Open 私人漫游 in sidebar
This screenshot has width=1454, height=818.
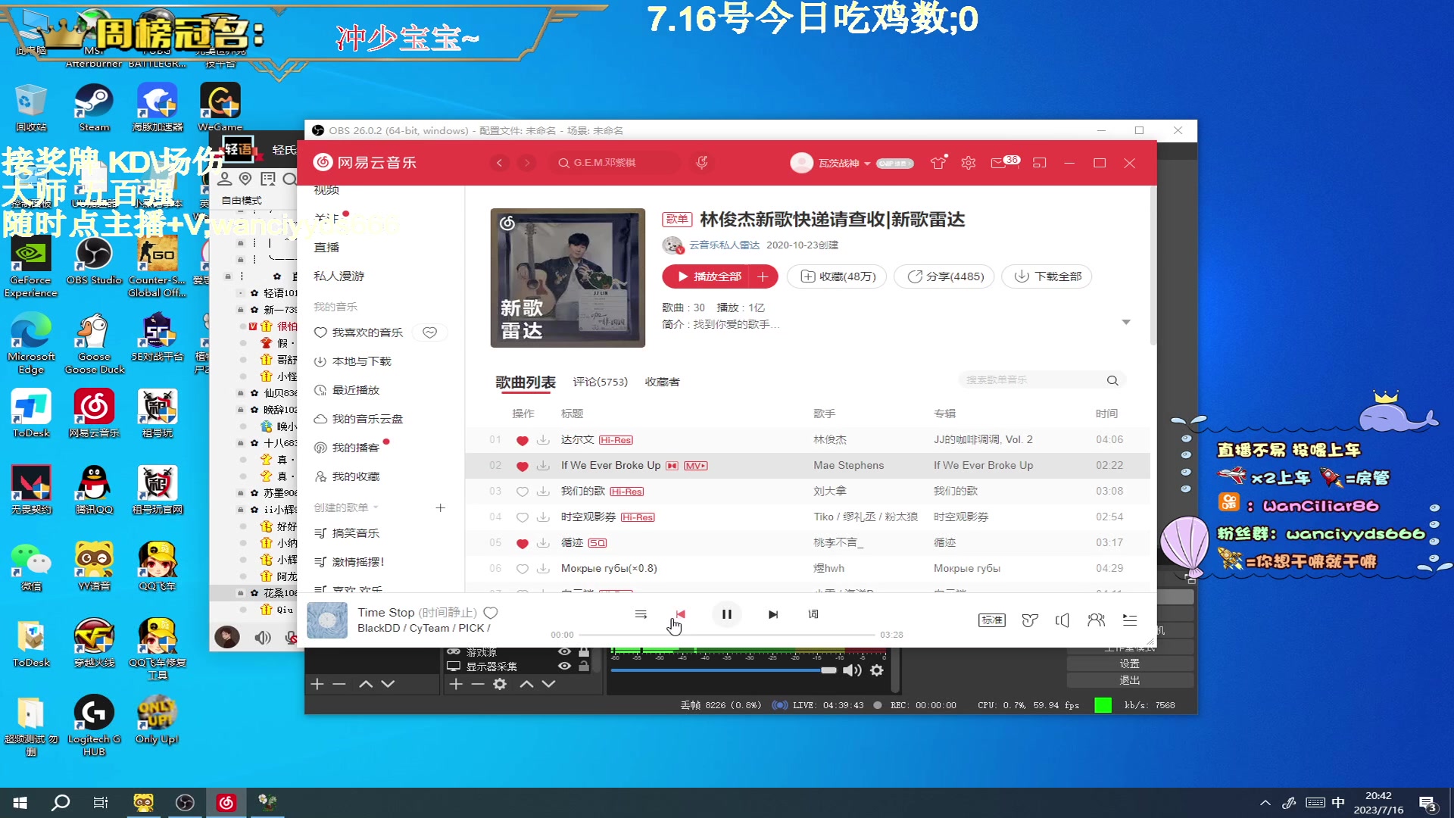click(339, 276)
